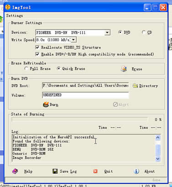Click the Erase button label
Image resolution: width=172 pixels, height=187 pixels.
click(x=137, y=69)
